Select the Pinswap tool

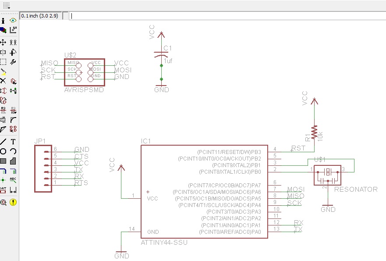3,91
